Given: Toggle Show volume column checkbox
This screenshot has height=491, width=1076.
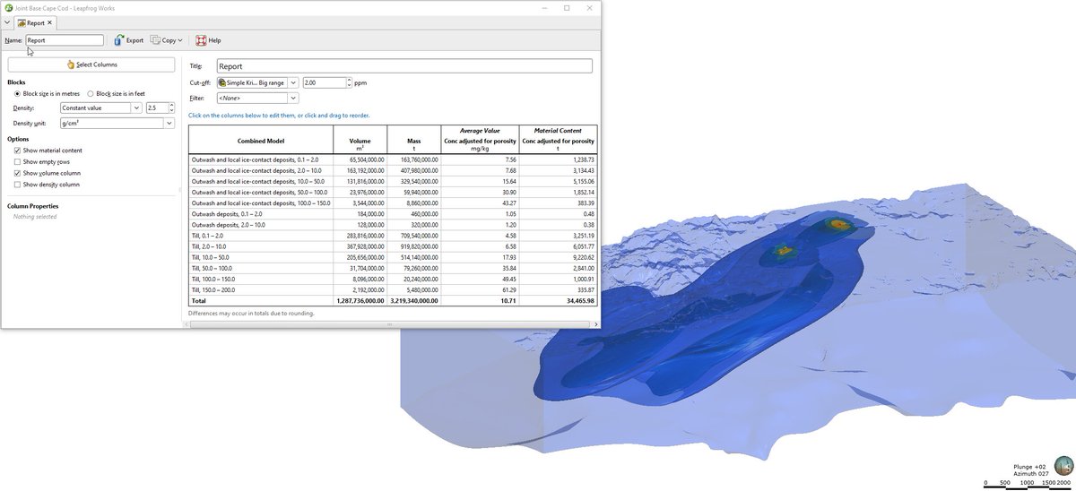Looking at the screenshot, I should pyautogui.click(x=18, y=173).
